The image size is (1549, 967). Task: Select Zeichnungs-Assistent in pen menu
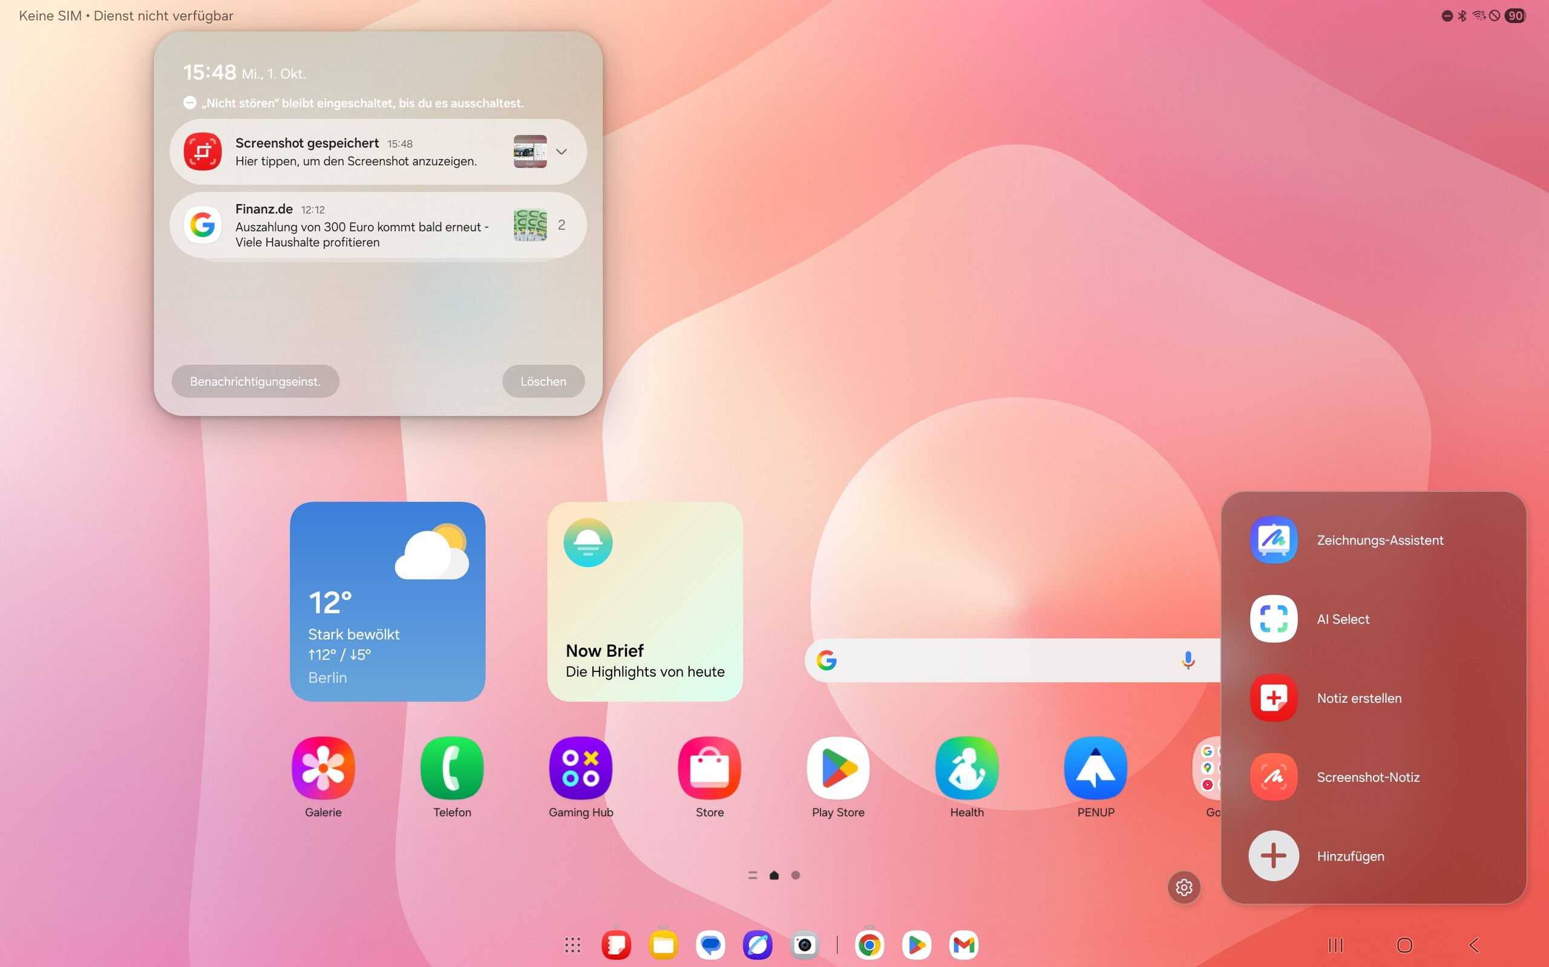coord(1379,540)
